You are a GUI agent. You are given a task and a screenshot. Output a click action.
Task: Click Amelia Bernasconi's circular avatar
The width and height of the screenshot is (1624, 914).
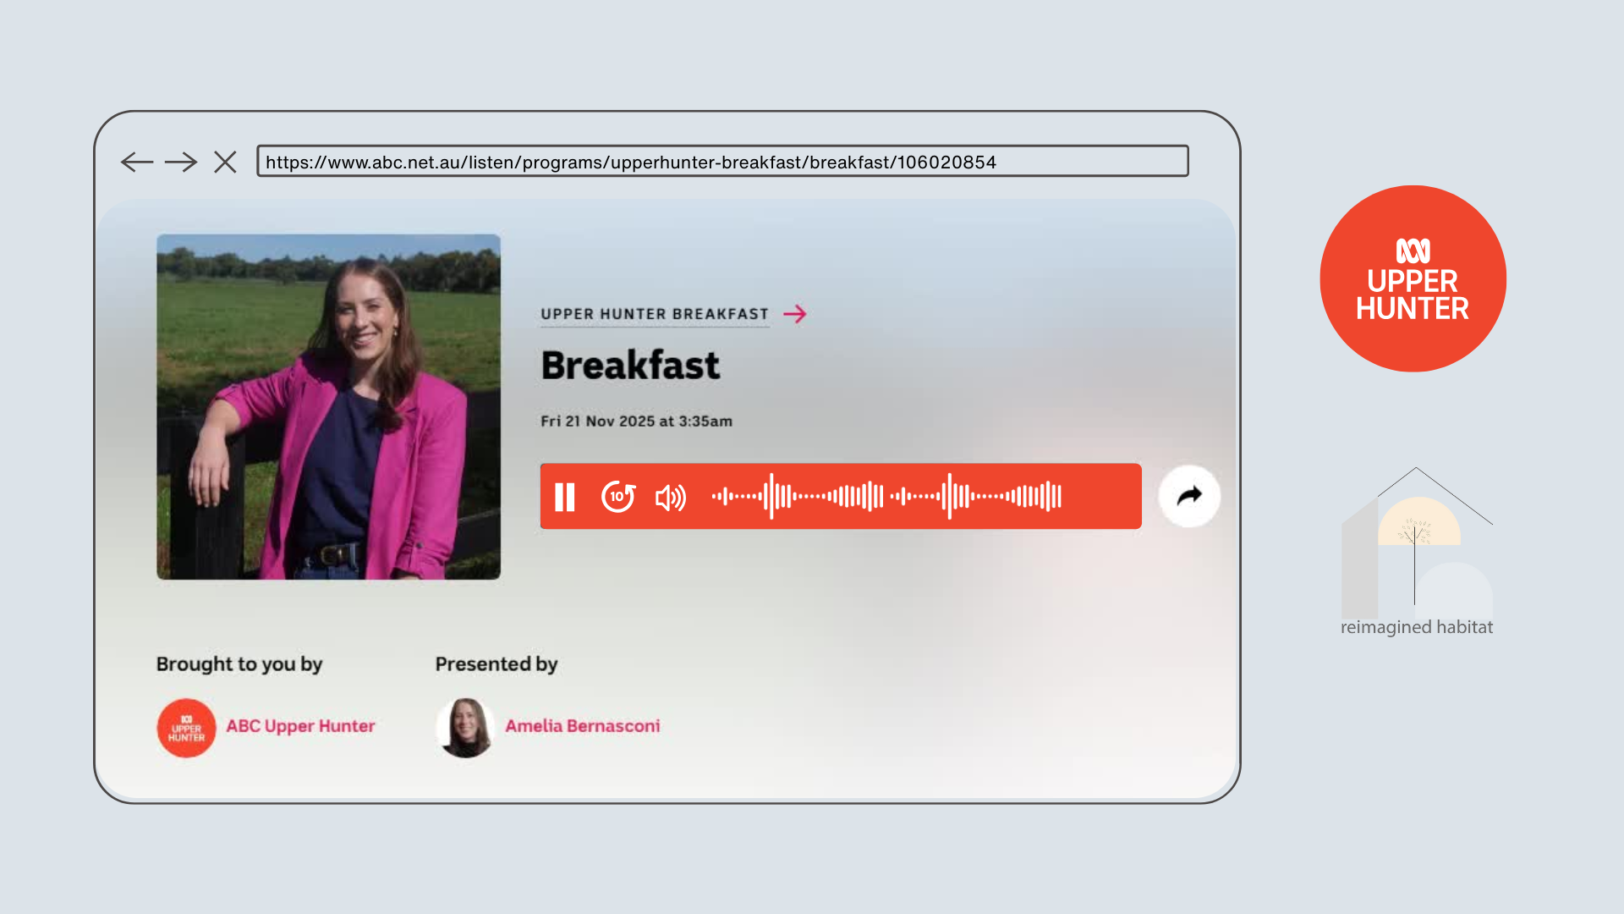click(x=465, y=728)
